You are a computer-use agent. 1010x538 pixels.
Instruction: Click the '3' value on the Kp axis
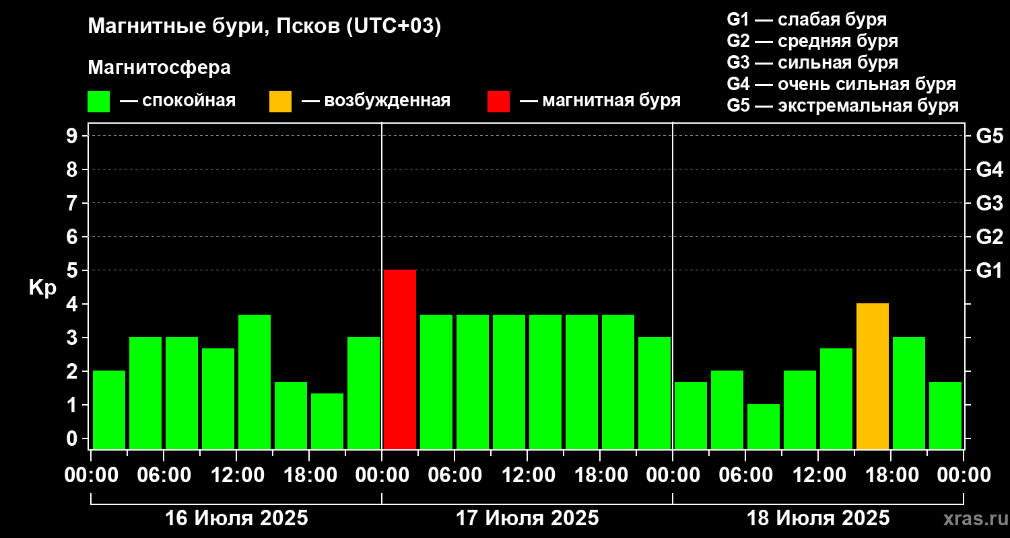click(73, 338)
